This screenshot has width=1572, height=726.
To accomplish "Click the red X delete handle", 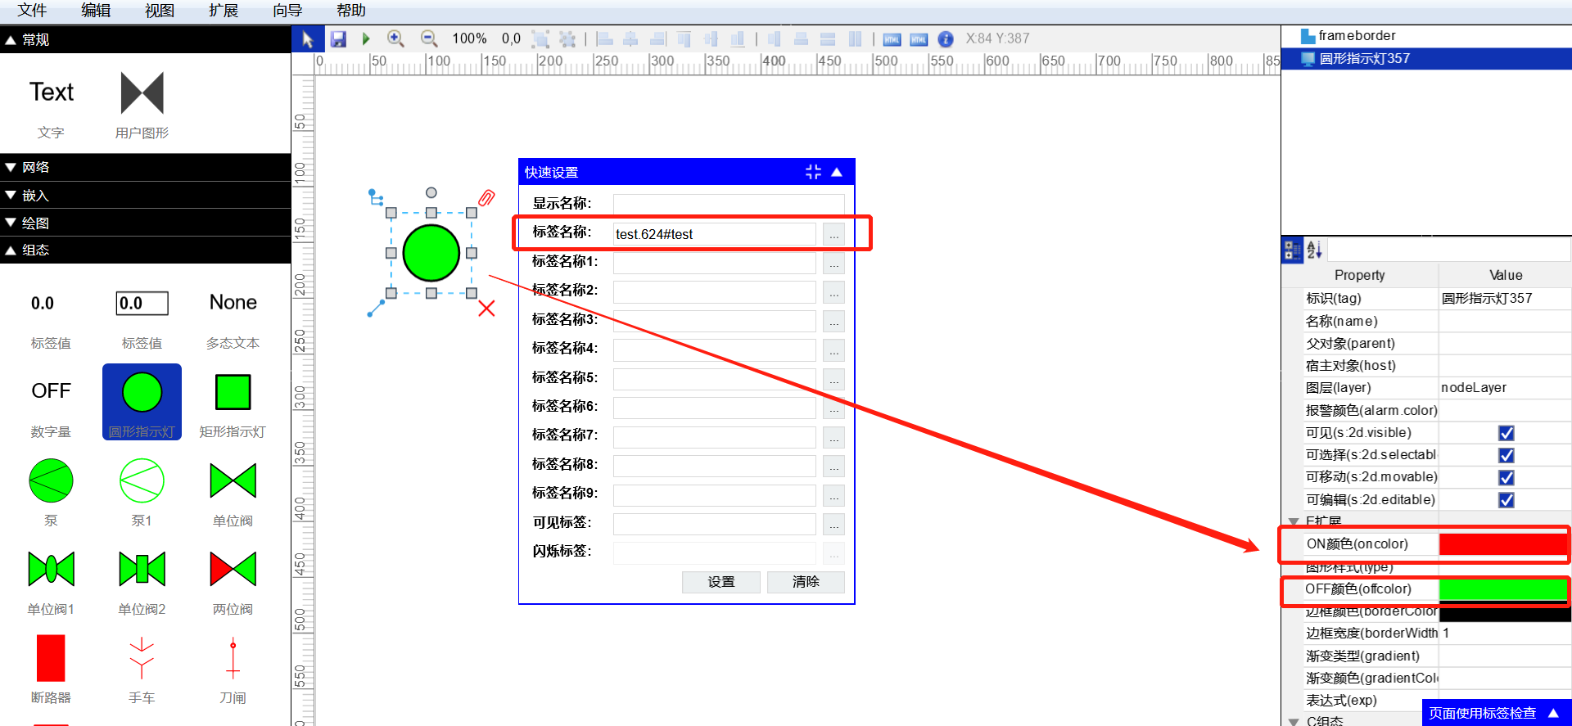I will pyautogui.click(x=486, y=308).
